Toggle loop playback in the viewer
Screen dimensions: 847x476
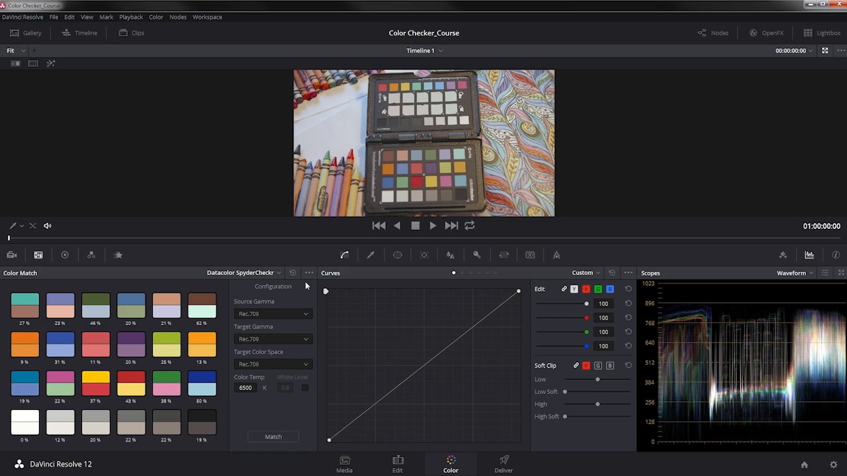pos(469,225)
